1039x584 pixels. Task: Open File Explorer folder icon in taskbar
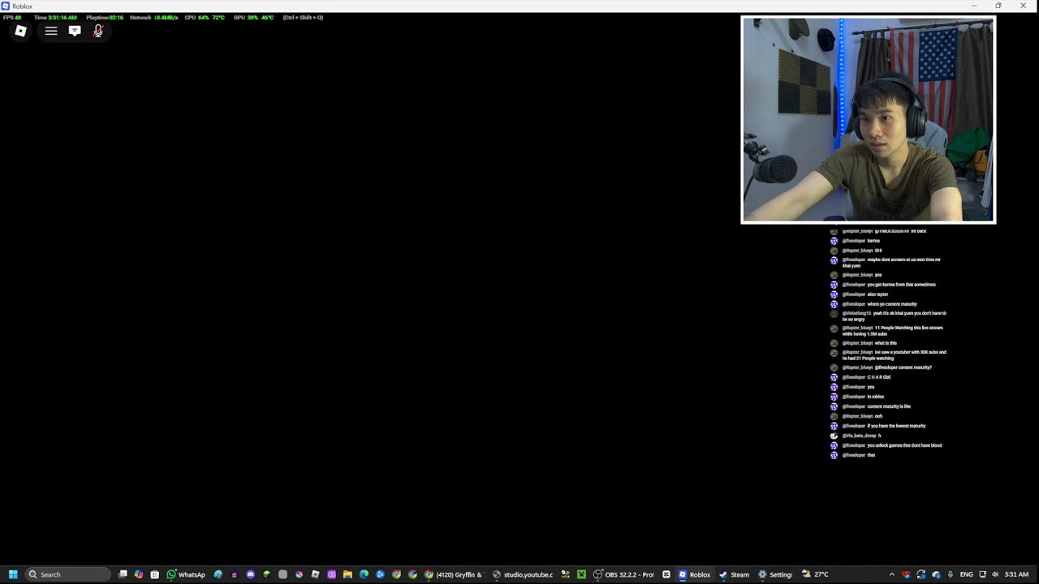(347, 574)
